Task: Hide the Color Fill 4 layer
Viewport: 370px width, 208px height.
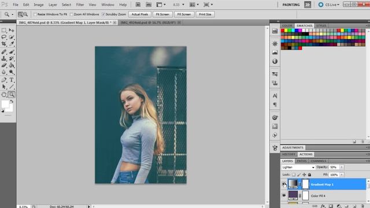Action: pyautogui.click(x=284, y=195)
